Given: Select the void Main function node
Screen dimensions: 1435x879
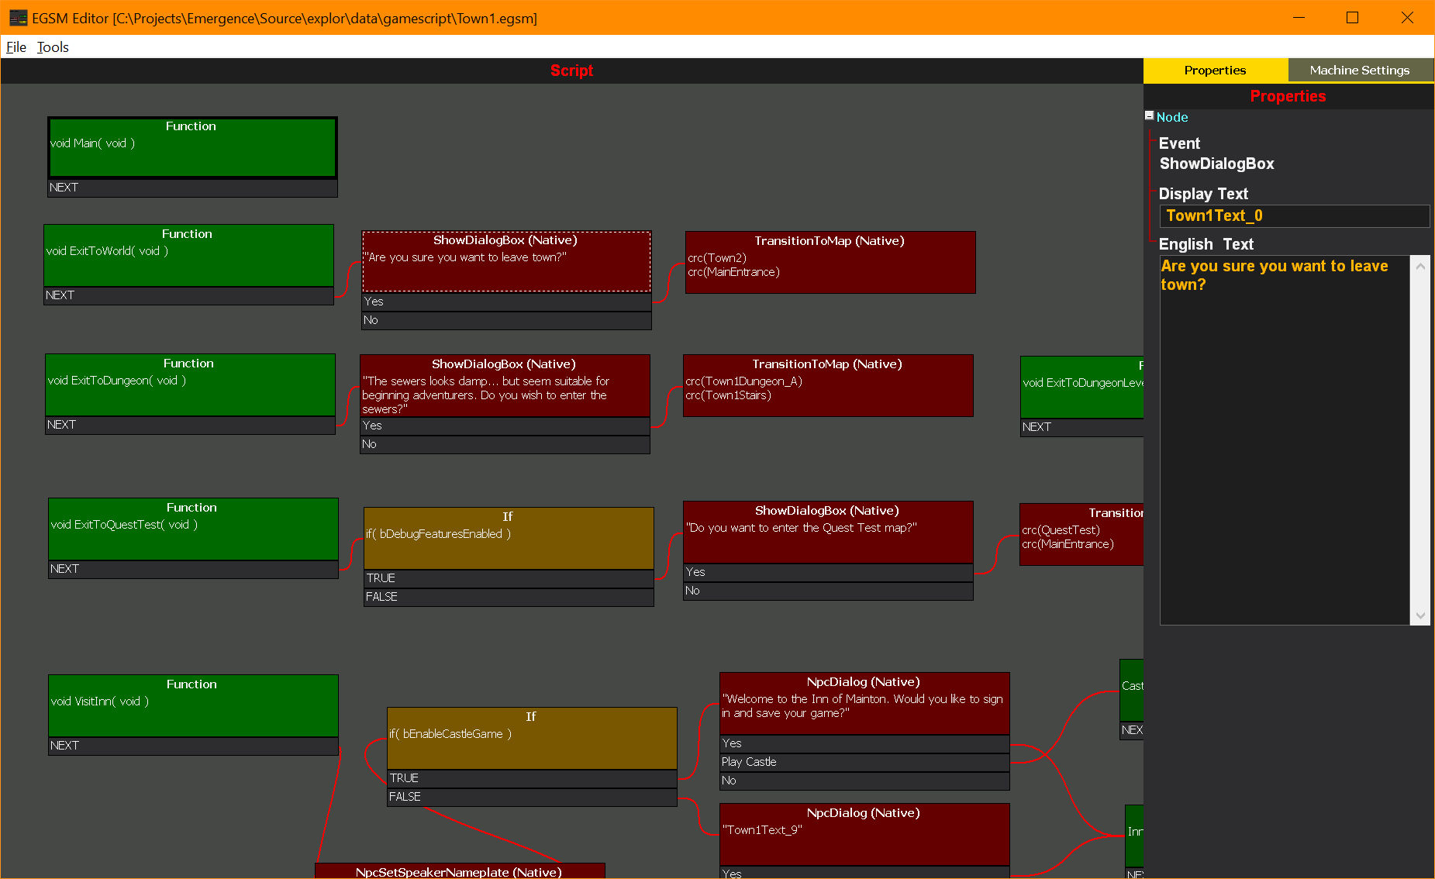Looking at the screenshot, I should (191, 147).
